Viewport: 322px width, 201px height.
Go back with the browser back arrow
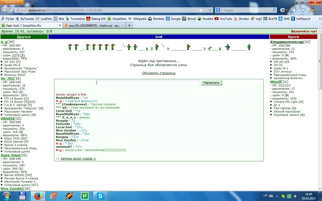5,10
